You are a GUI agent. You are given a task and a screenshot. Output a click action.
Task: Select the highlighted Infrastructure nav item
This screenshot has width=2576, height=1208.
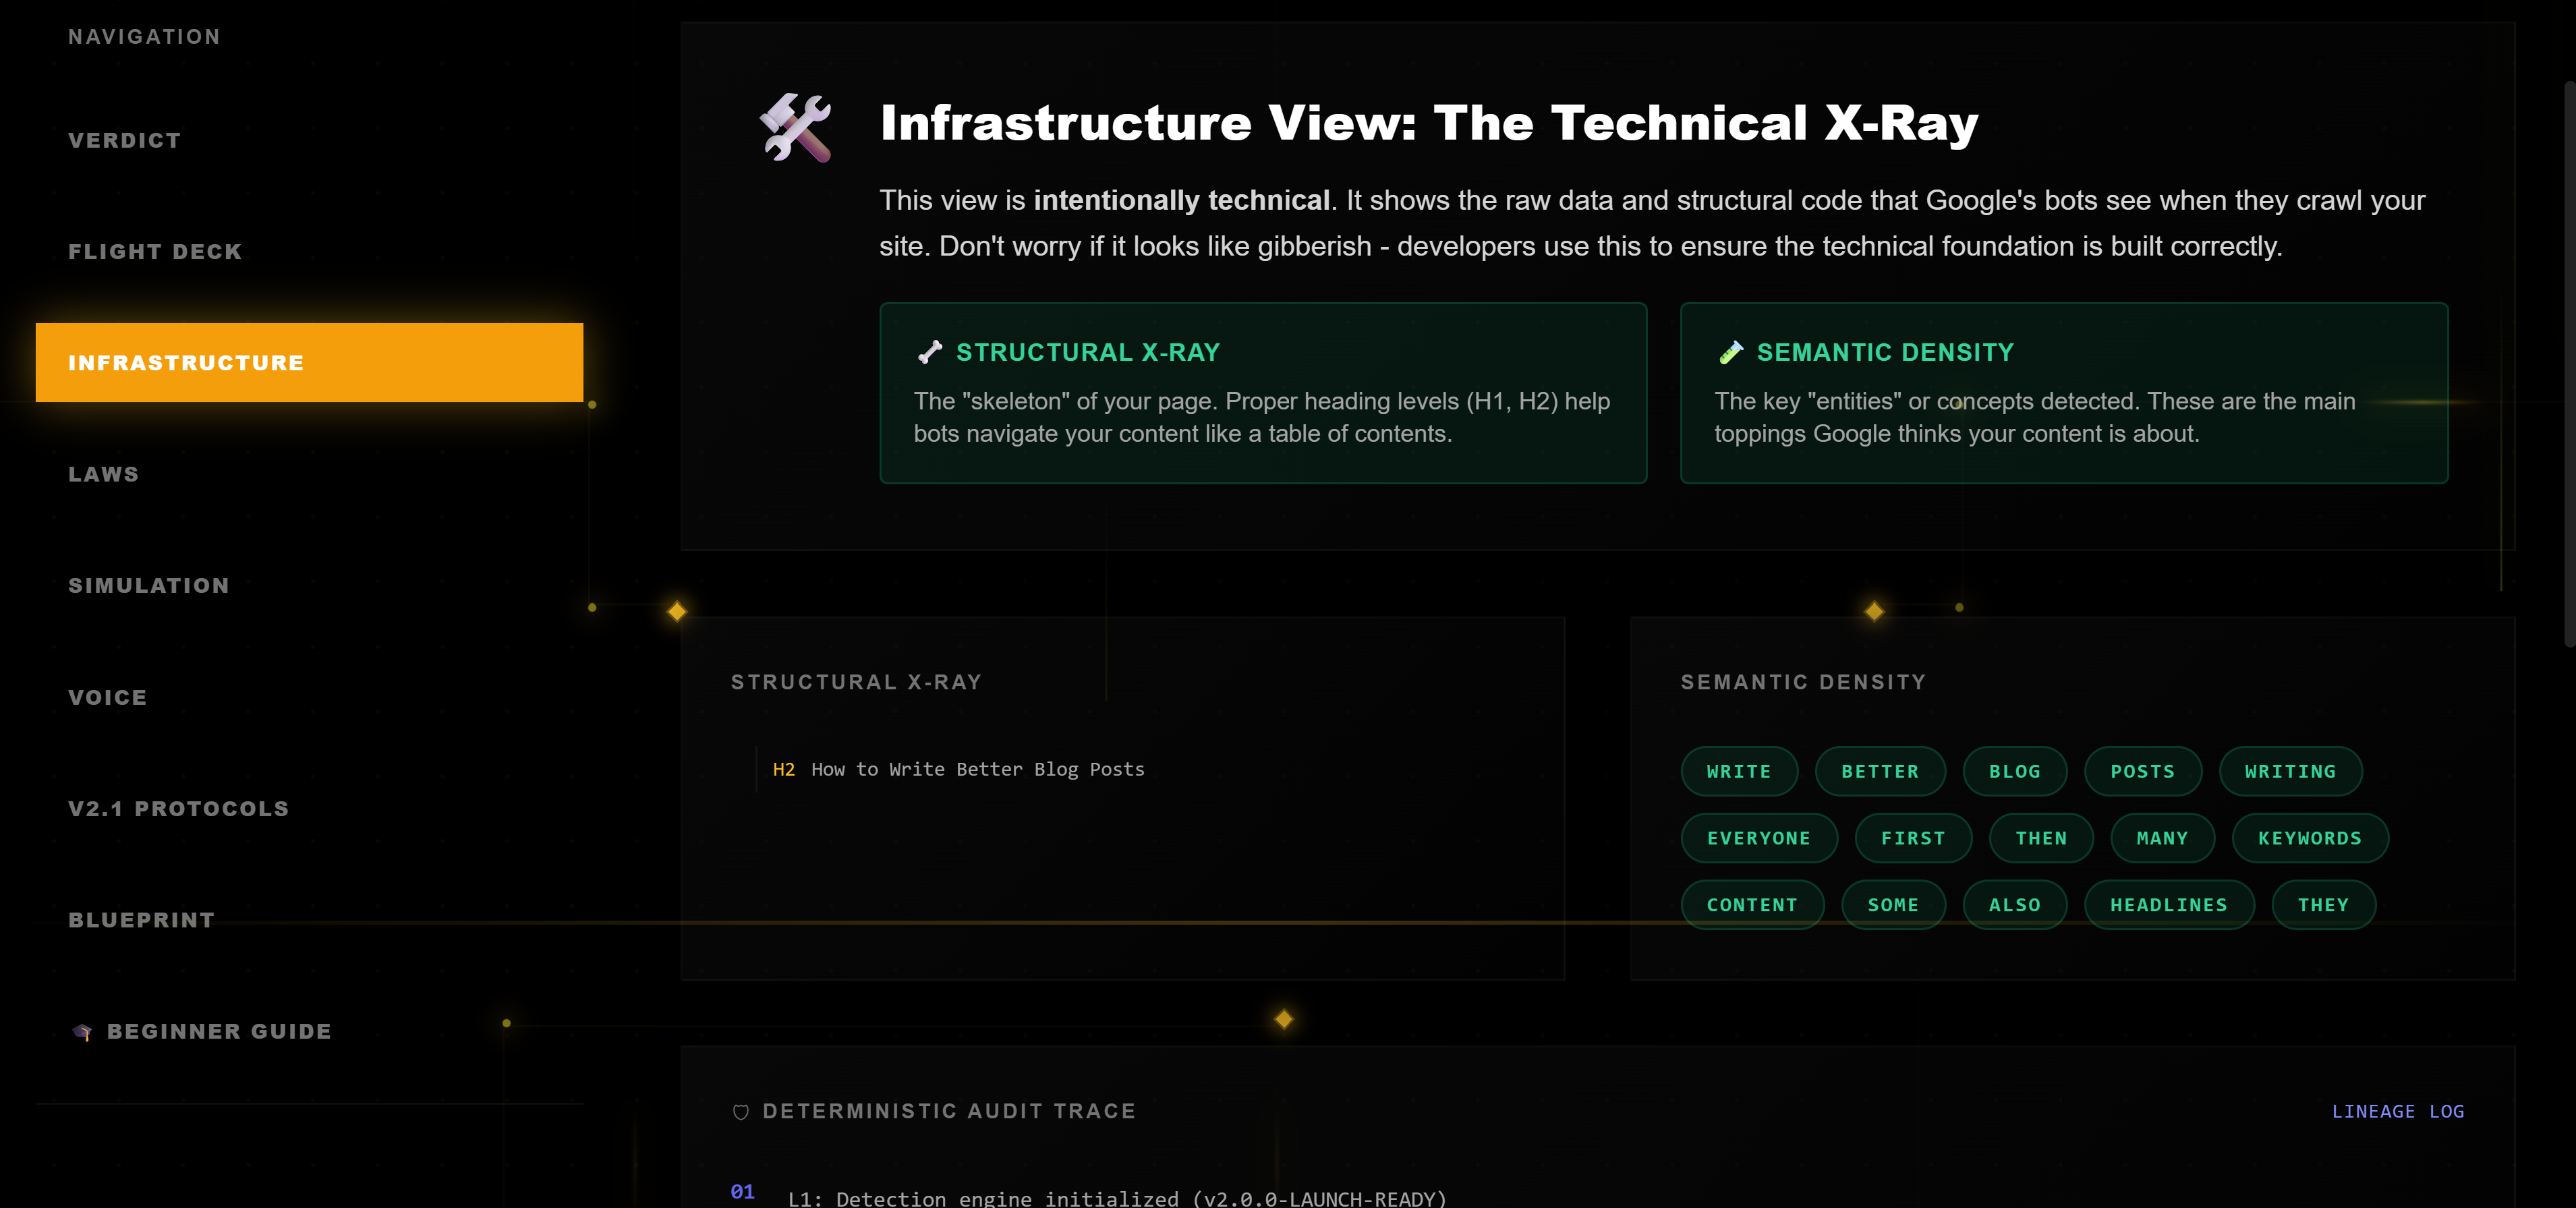309,362
